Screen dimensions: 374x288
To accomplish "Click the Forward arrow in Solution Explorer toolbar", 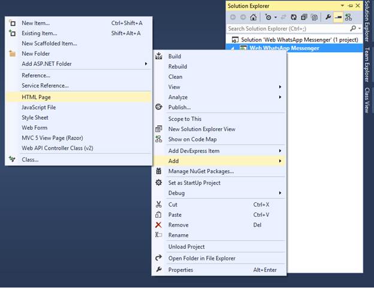I will [x=243, y=17].
